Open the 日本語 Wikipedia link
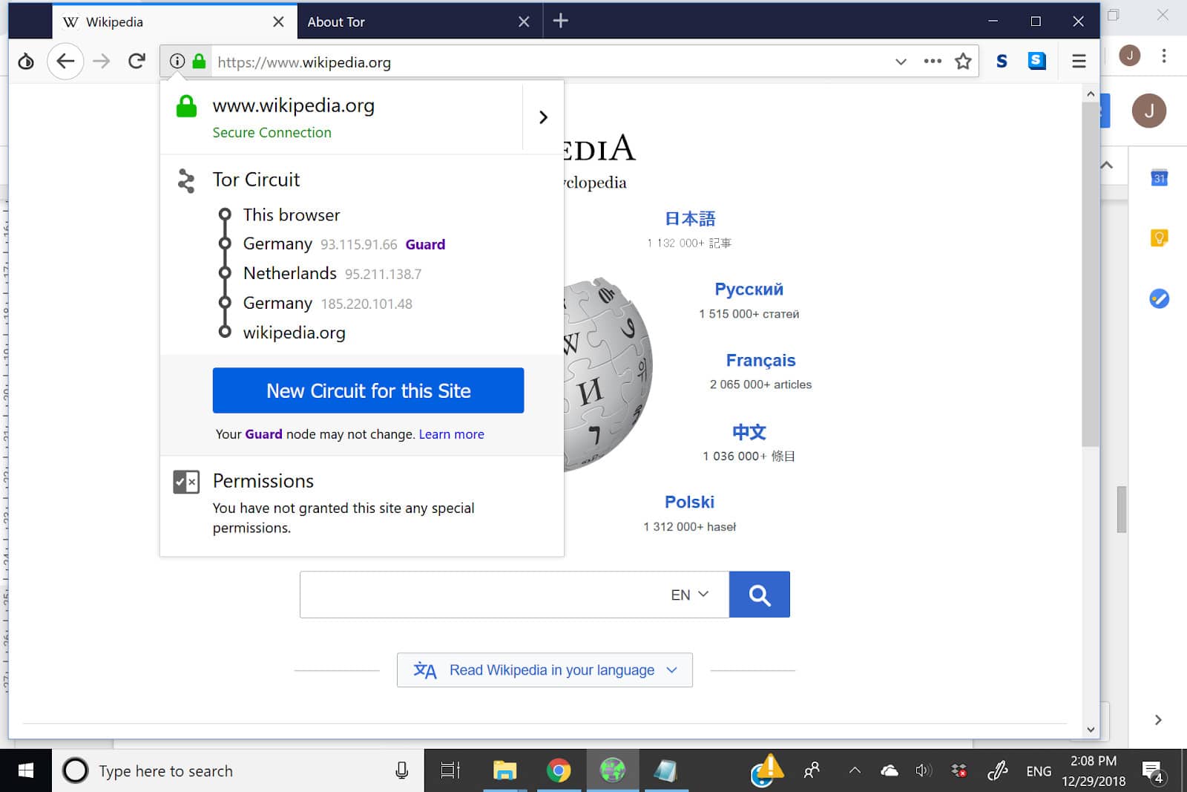 pyautogui.click(x=690, y=219)
